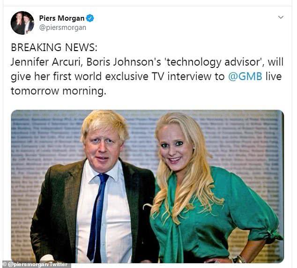Screen dimensions: 297x268
Task: Click the dark suit jacket in photo
Action: coord(57,210)
